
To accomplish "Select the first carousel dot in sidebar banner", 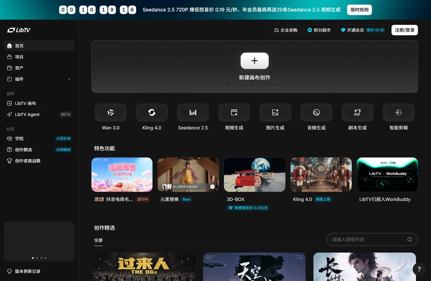I will click(x=33, y=258).
